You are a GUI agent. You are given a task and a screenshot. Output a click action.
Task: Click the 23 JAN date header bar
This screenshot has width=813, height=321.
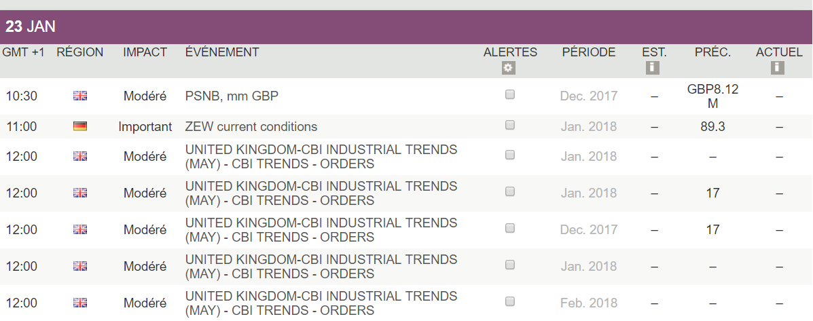(406, 27)
